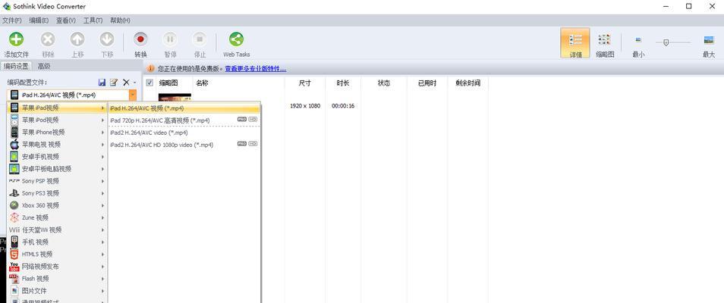Sort by the 时长 column header

click(x=343, y=83)
